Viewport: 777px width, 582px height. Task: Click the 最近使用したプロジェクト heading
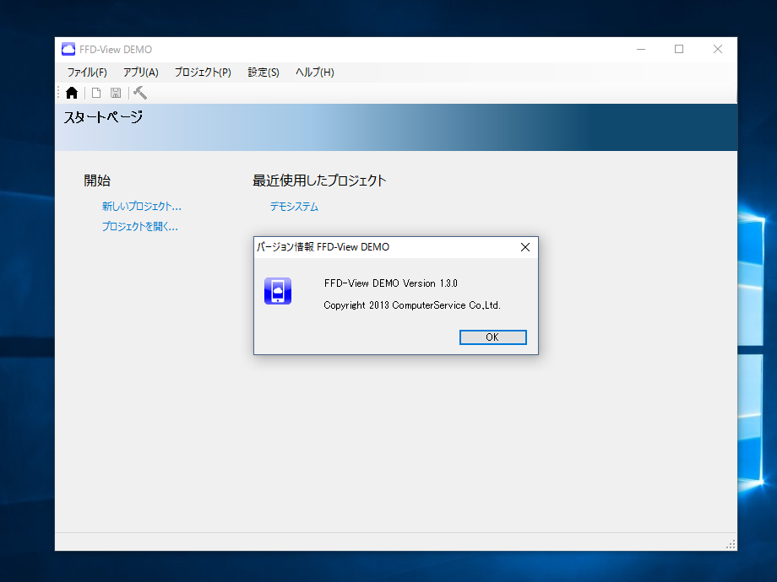tap(319, 181)
